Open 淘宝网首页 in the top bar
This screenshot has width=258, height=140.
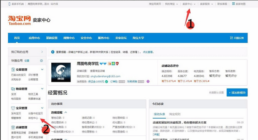[x=155, y=4]
